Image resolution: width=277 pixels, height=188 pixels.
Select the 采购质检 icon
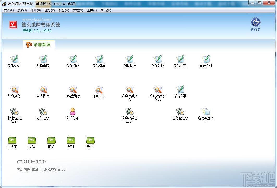pyautogui.click(x=158, y=60)
